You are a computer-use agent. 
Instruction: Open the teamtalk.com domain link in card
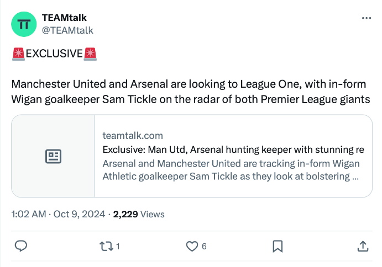pyautogui.click(x=132, y=136)
